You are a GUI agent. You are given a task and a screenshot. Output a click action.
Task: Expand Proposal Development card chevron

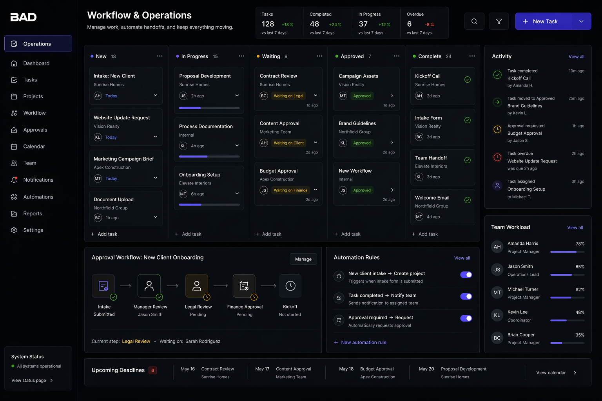click(237, 95)
